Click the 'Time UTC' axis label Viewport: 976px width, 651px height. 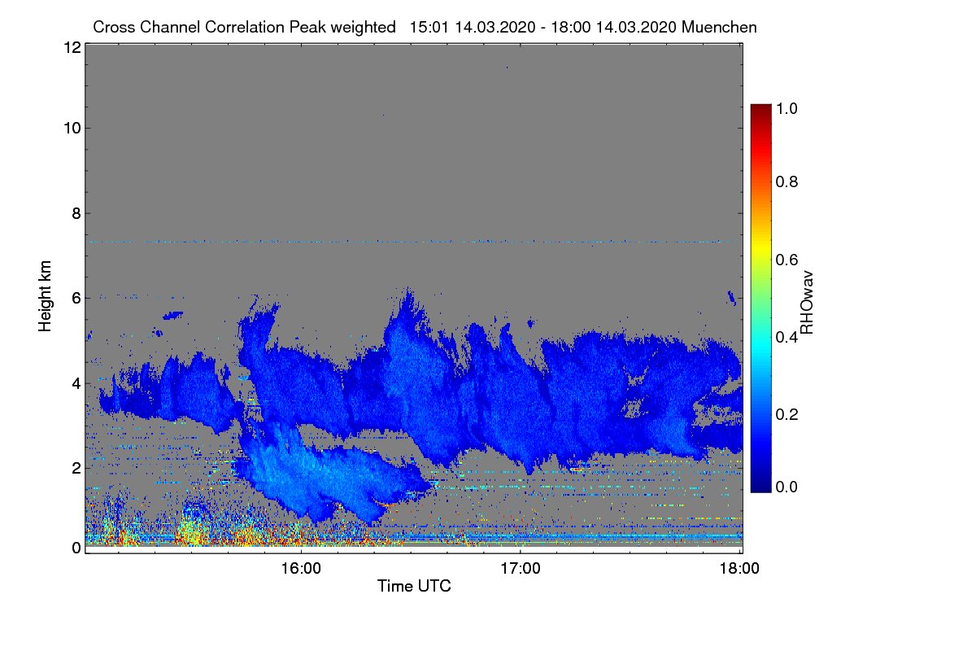point(414,586)
